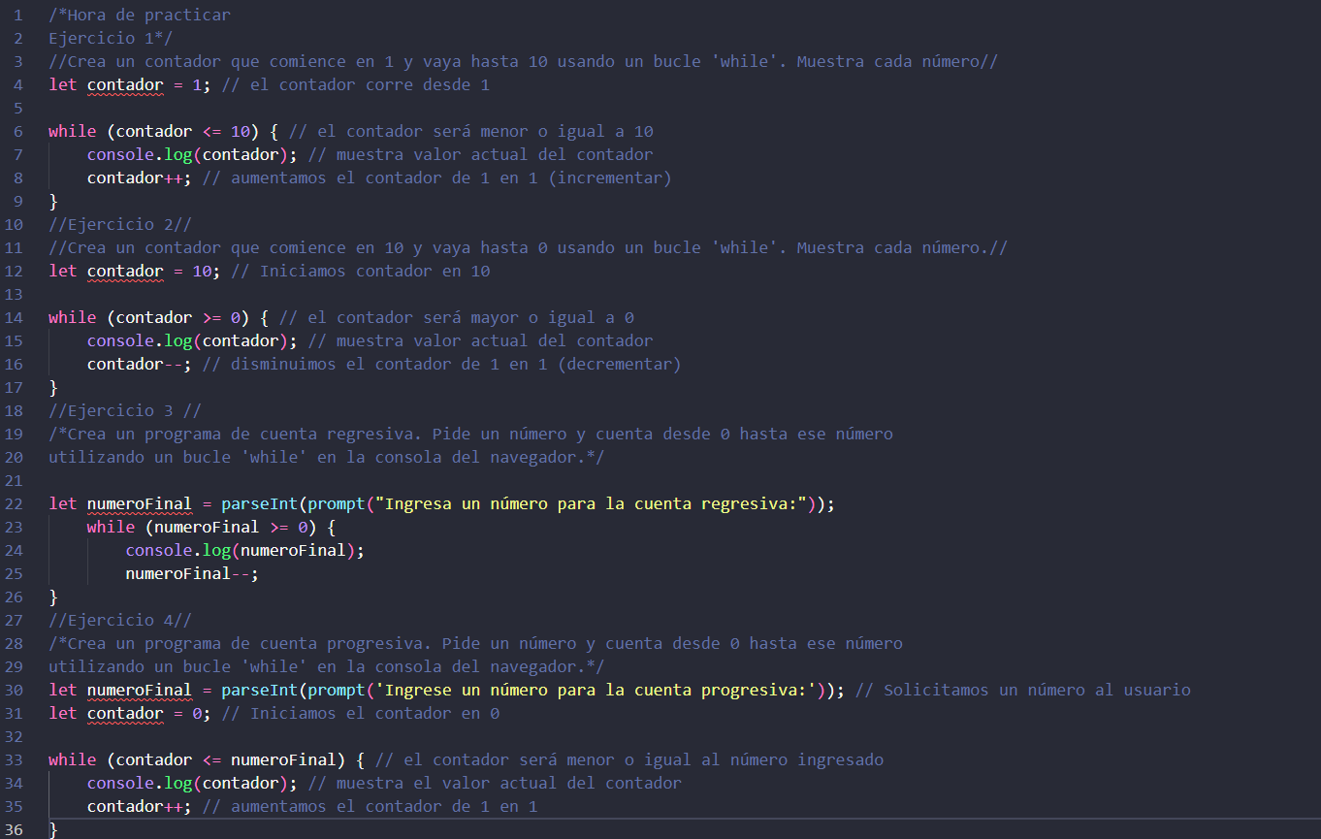Click 'parseInt' on line 22
Viewport: 1321px width, 839px height.
click(x=259, y=503)
